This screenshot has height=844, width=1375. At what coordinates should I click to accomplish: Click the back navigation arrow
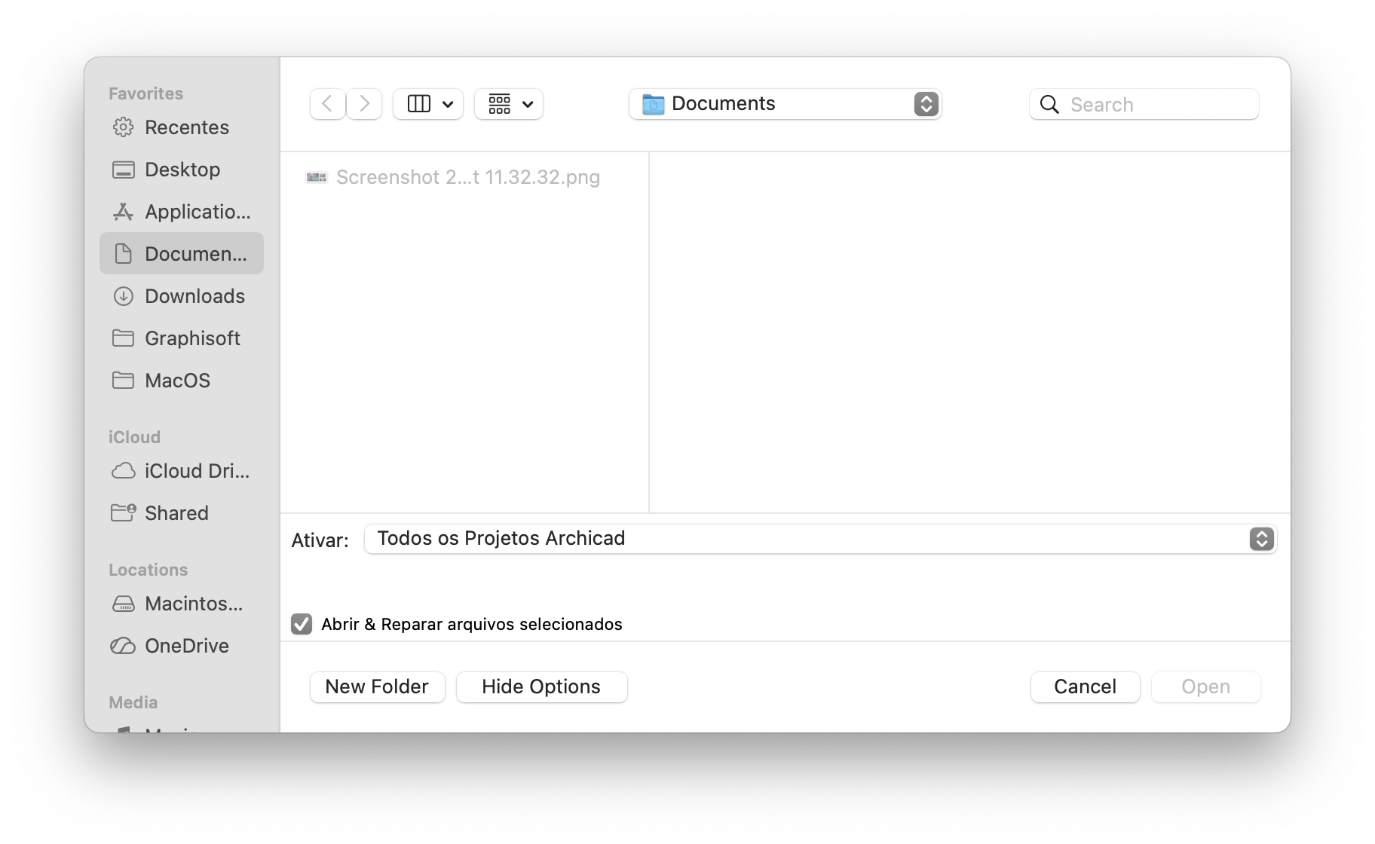point(328,104)
